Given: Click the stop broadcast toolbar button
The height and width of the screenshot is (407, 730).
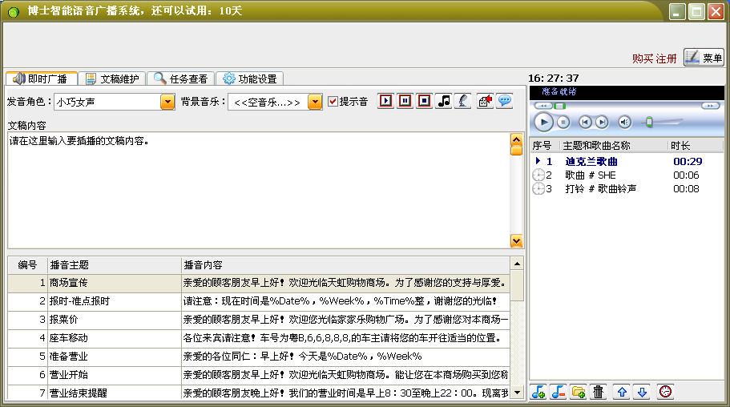Looking at the screenshot, I should click(424, 101).
